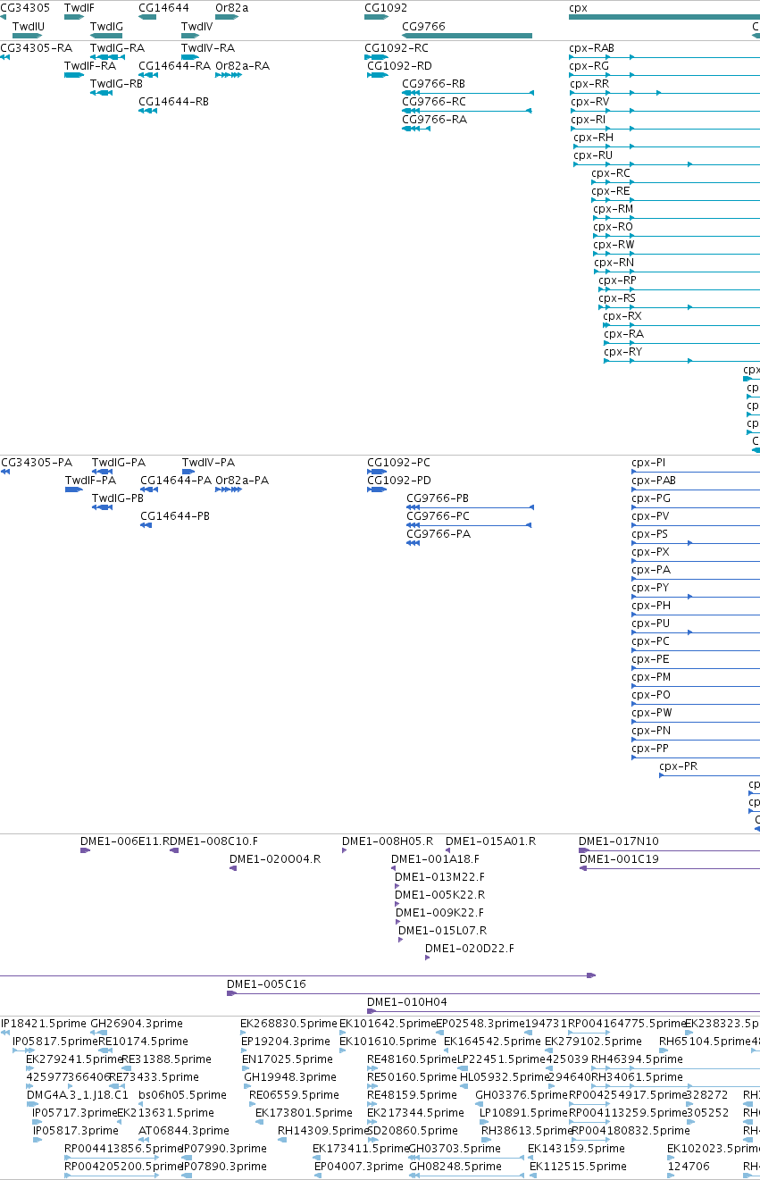The height and width of the screenshot is (1180, 760).
Task: Click EST label RH38613.5prime
Action: [x=526, y=1131]
